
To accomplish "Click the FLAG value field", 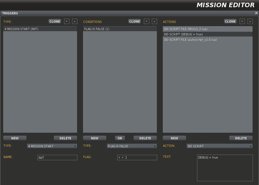I will (137, 157).
